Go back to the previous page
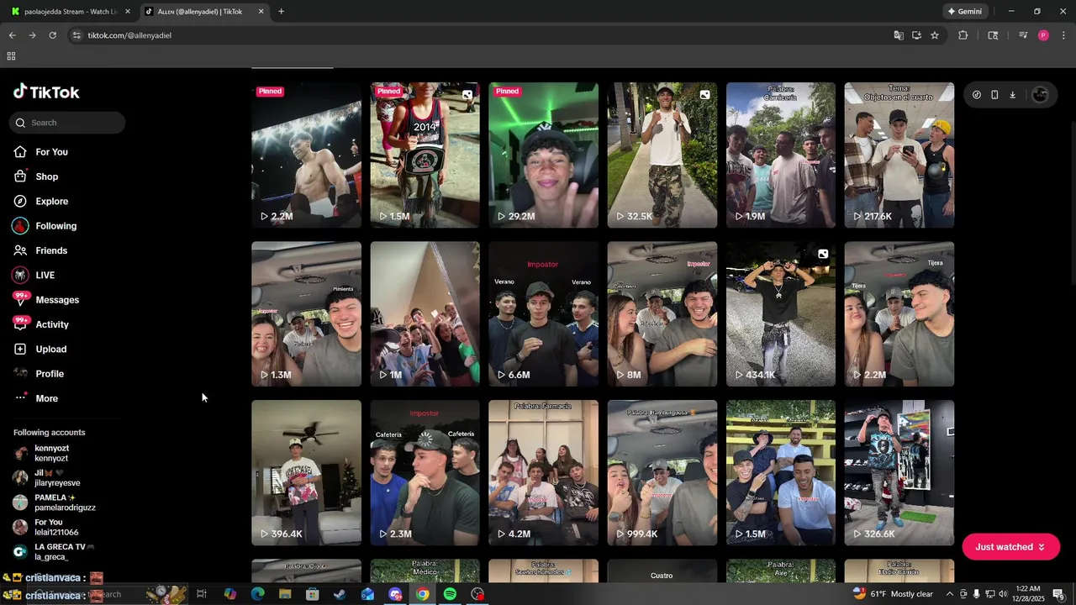The height and width of the screenshot is (605, 1076). (x=12, y=35)
